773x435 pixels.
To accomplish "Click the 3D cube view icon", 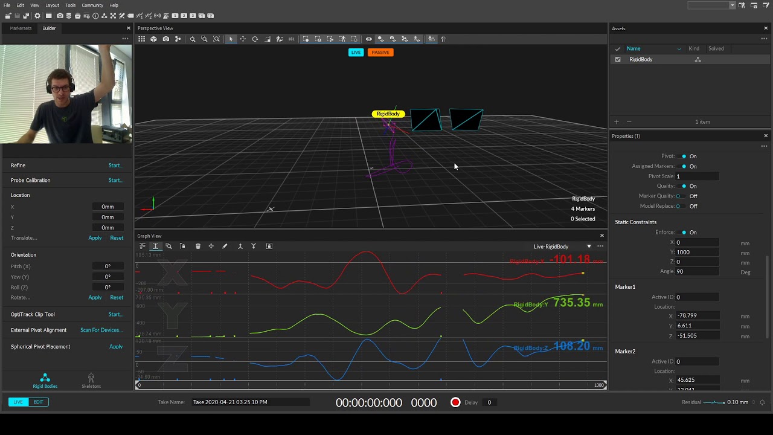I will pos(153,39).
